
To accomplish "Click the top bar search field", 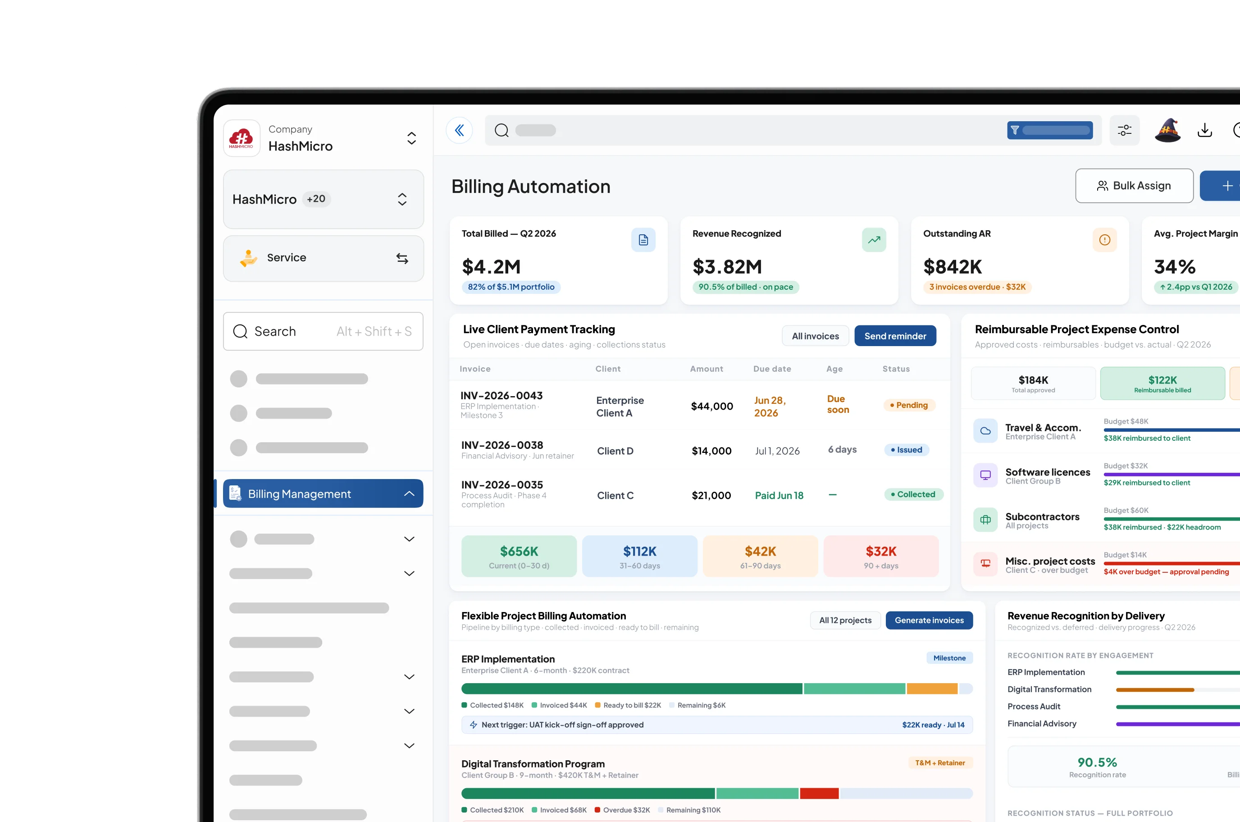I will (x=793, y=130).
